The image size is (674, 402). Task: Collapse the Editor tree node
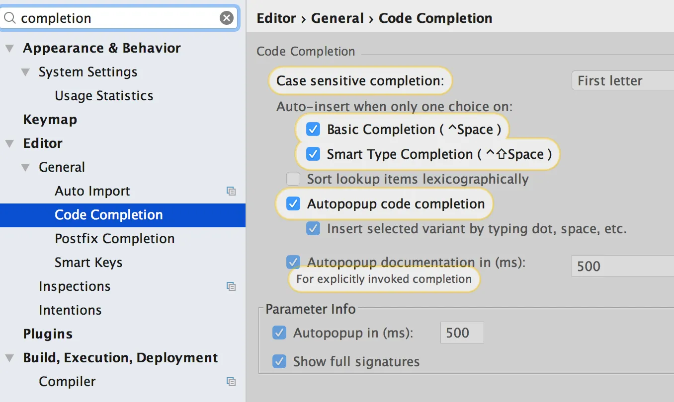10,143
